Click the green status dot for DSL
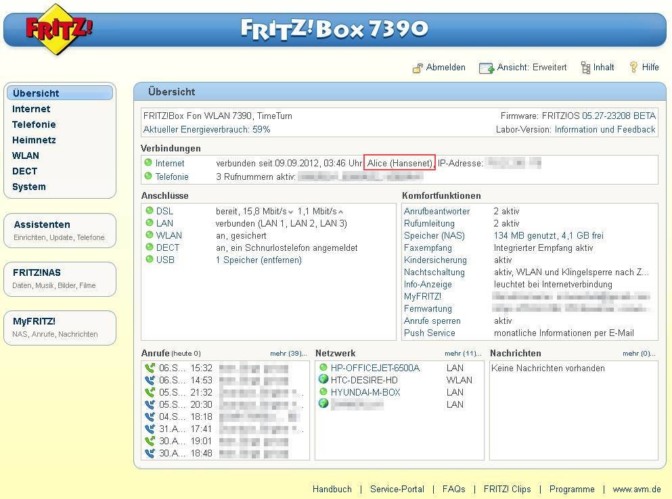Viewport: 672px width, 499px height. pyautogui.click(x=149, y=211)
